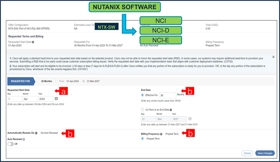The height and width of the screenshot is (162, 280).
Task: Dismiss the notice banner with X
Action: (273, 57)
